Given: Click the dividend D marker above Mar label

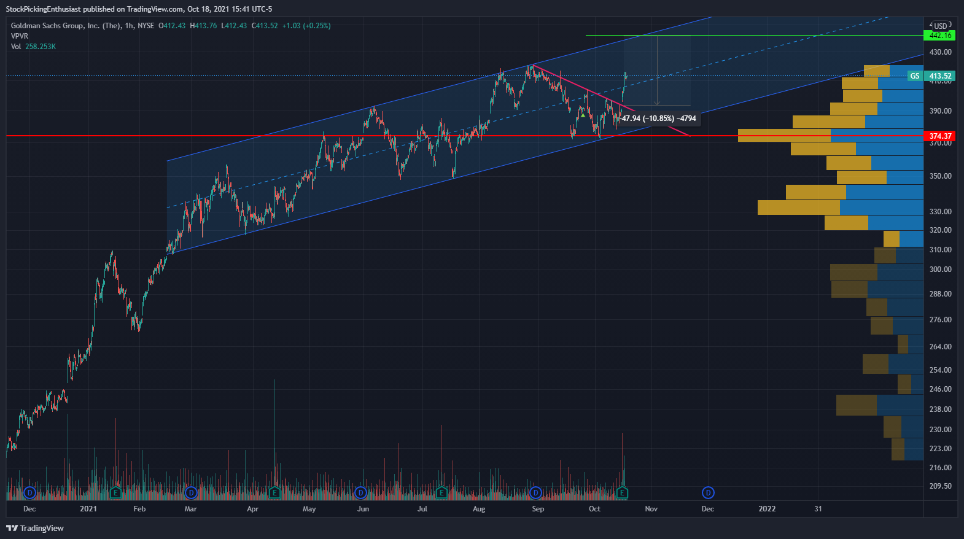Looking at the screenshot, I should pos(191,492).
